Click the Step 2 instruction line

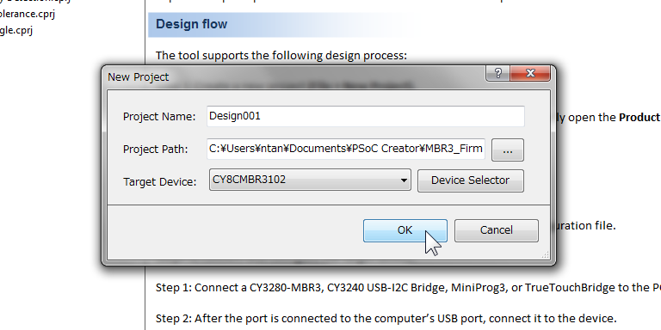[x=386, y=318]
